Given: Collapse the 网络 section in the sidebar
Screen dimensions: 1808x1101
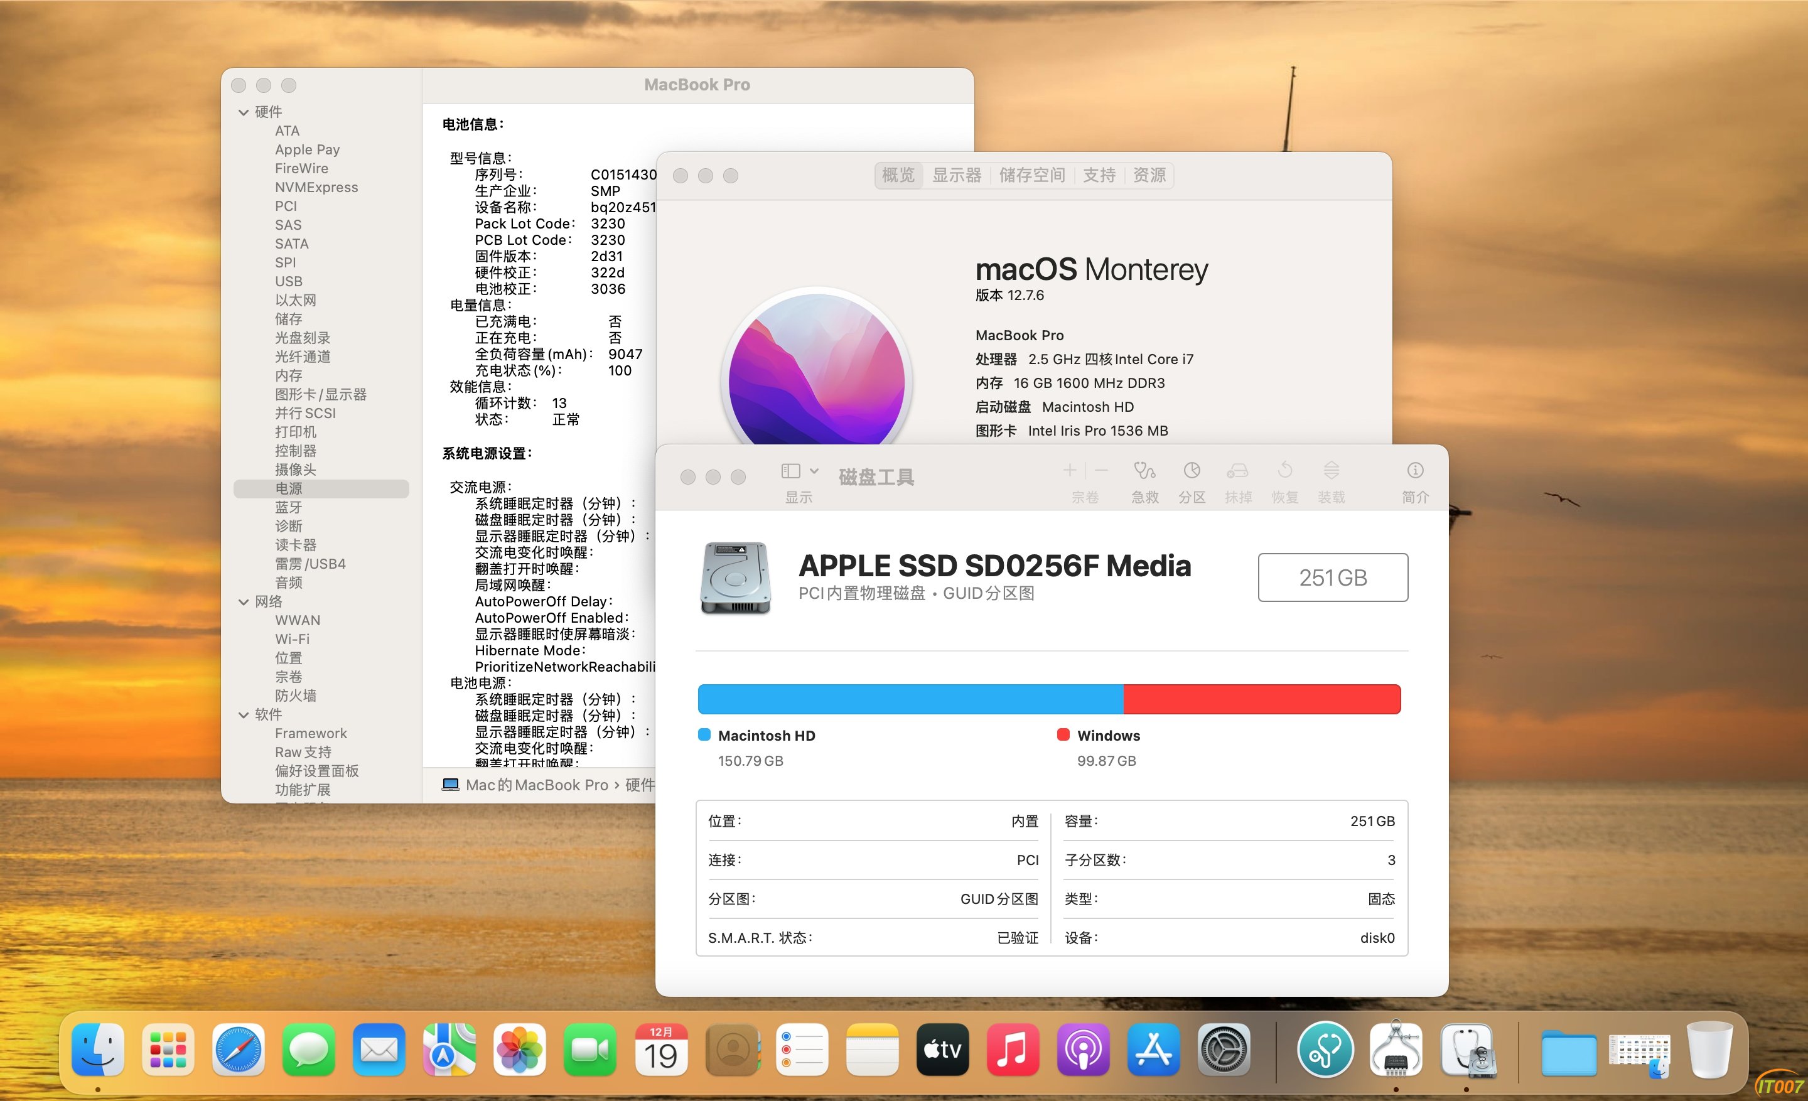Looking at the screenshot, I should tap(244, 602).
